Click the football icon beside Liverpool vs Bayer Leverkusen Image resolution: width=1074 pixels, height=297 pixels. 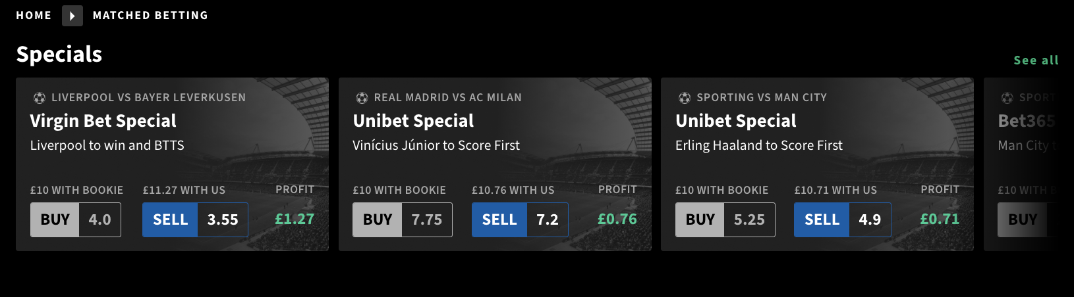40,98
